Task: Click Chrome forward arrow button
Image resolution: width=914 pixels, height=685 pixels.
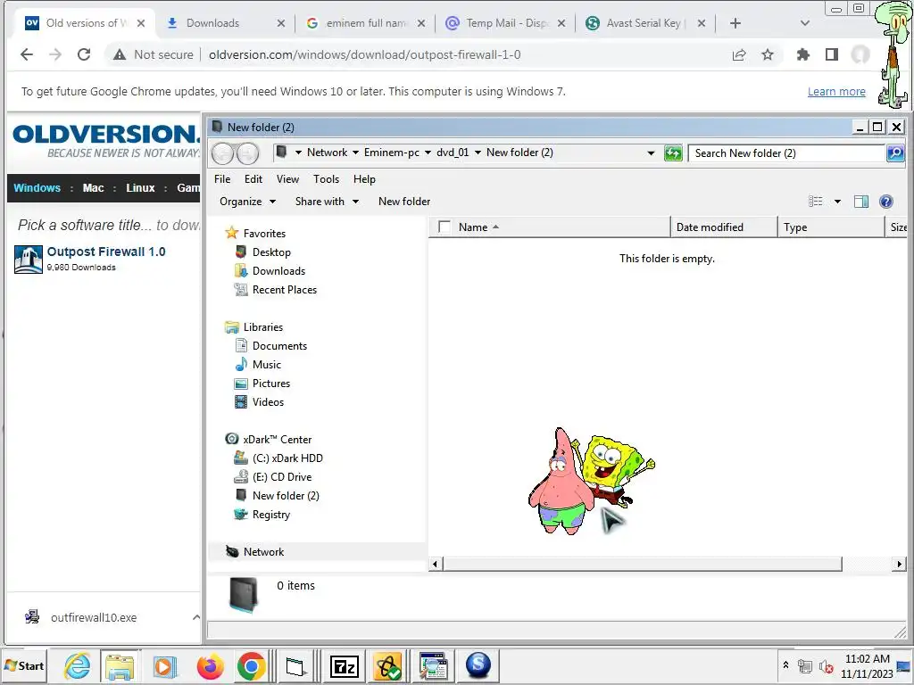Action: tap(55, 54)
